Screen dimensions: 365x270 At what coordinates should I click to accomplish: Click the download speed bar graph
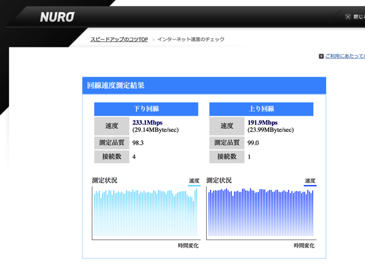click(145, 213)
